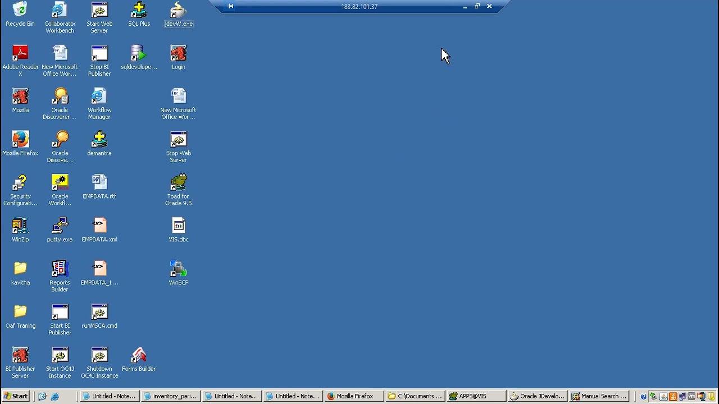
Task: Select the EMPDATA.rtf file icon
Action: pyautogui.click(x=99, y=187)
